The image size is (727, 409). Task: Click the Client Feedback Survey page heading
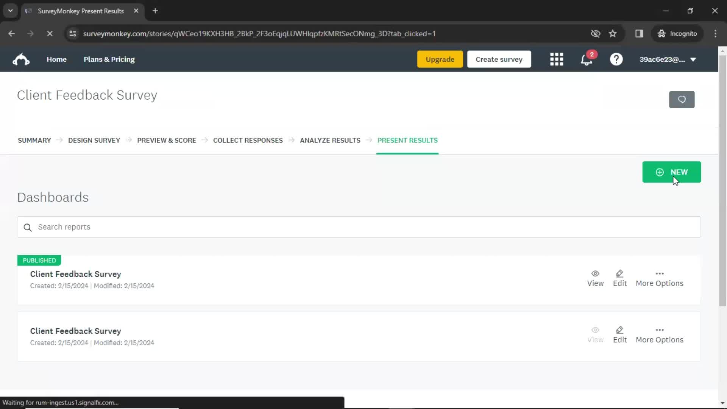[87, 95]
